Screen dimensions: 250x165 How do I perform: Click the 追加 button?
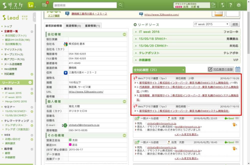point(235,24)
